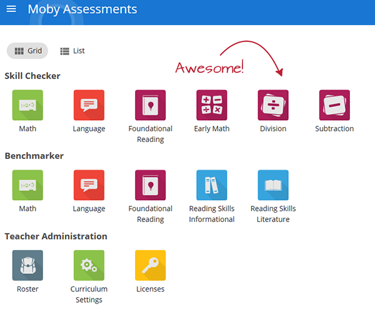Click the Subtraction label text

[334, 129]
